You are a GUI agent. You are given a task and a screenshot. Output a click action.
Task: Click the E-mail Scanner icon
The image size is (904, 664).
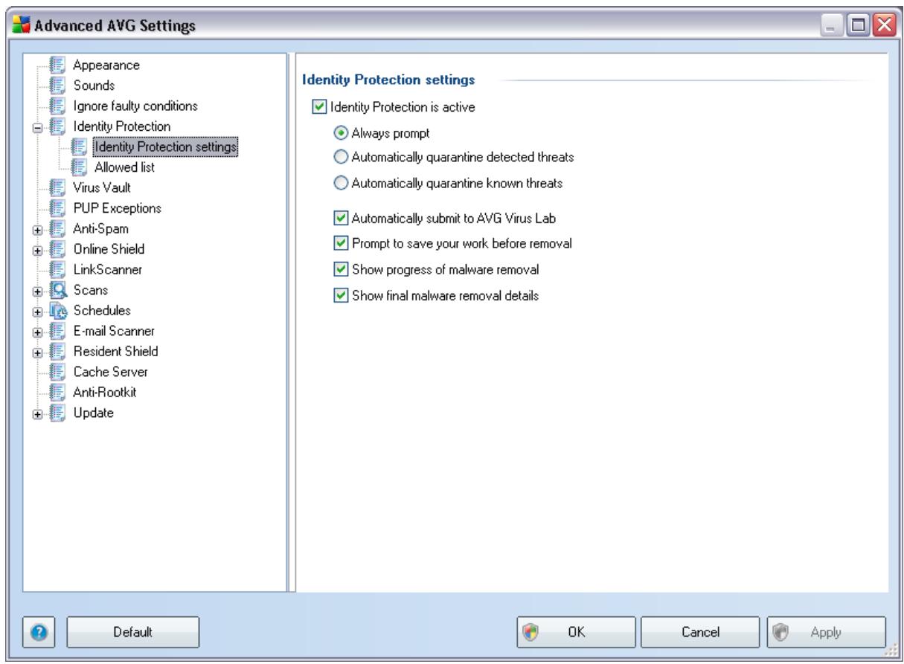click(56, 330)
